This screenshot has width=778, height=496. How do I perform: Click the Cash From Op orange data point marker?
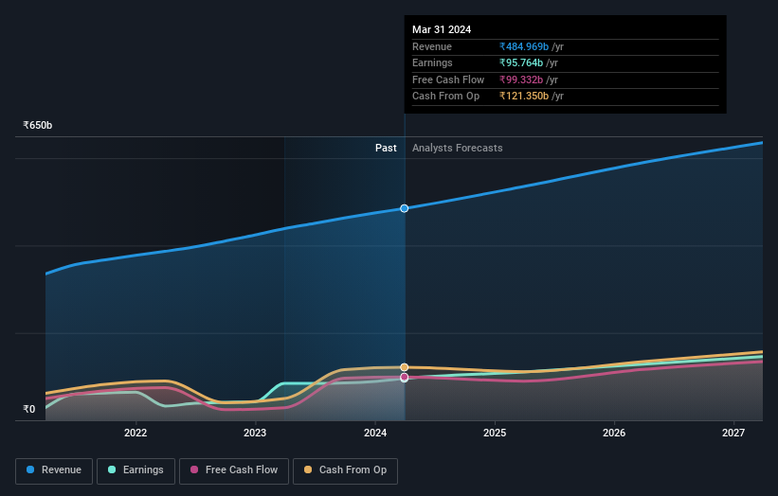(x=405, y=367)
